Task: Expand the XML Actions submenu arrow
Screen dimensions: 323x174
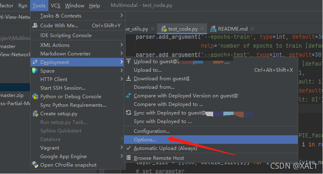Action: tap(122, 45)
